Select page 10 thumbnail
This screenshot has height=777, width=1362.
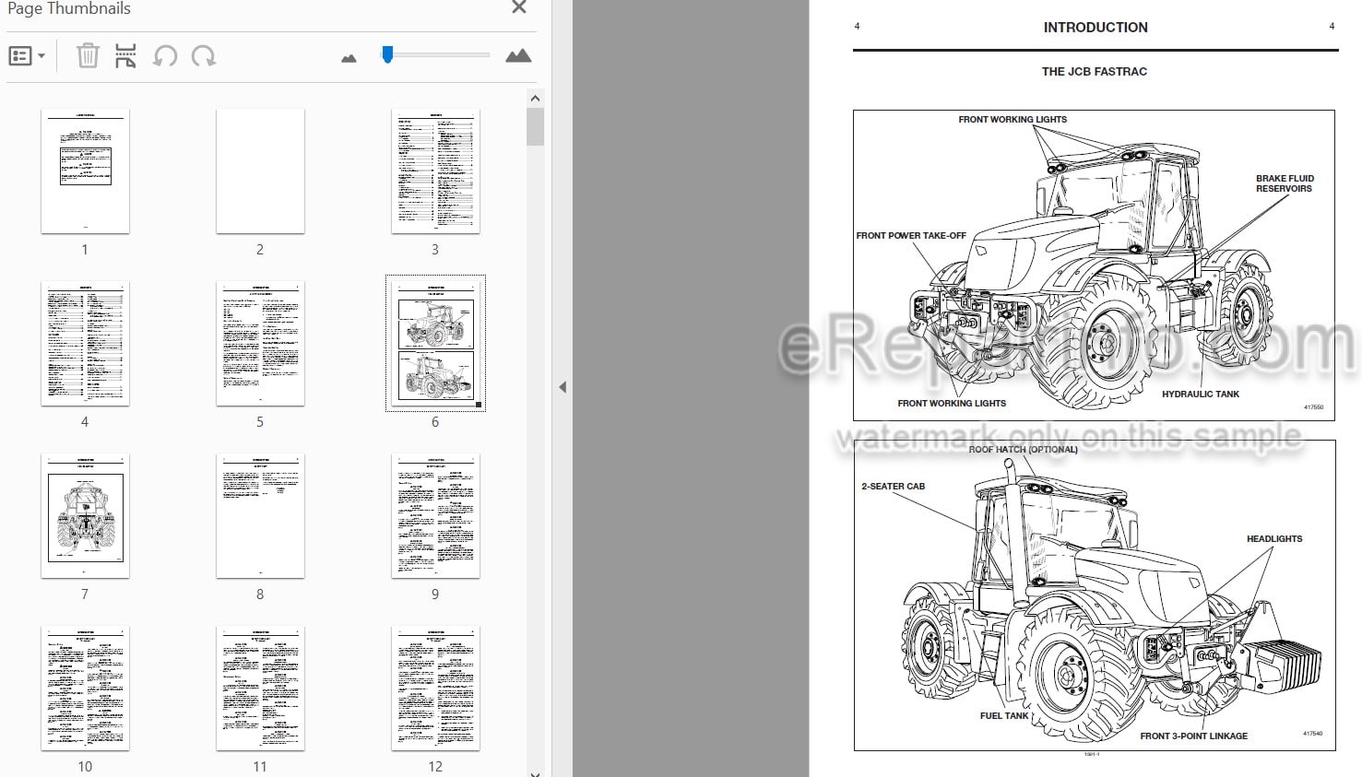pos(85,689)
